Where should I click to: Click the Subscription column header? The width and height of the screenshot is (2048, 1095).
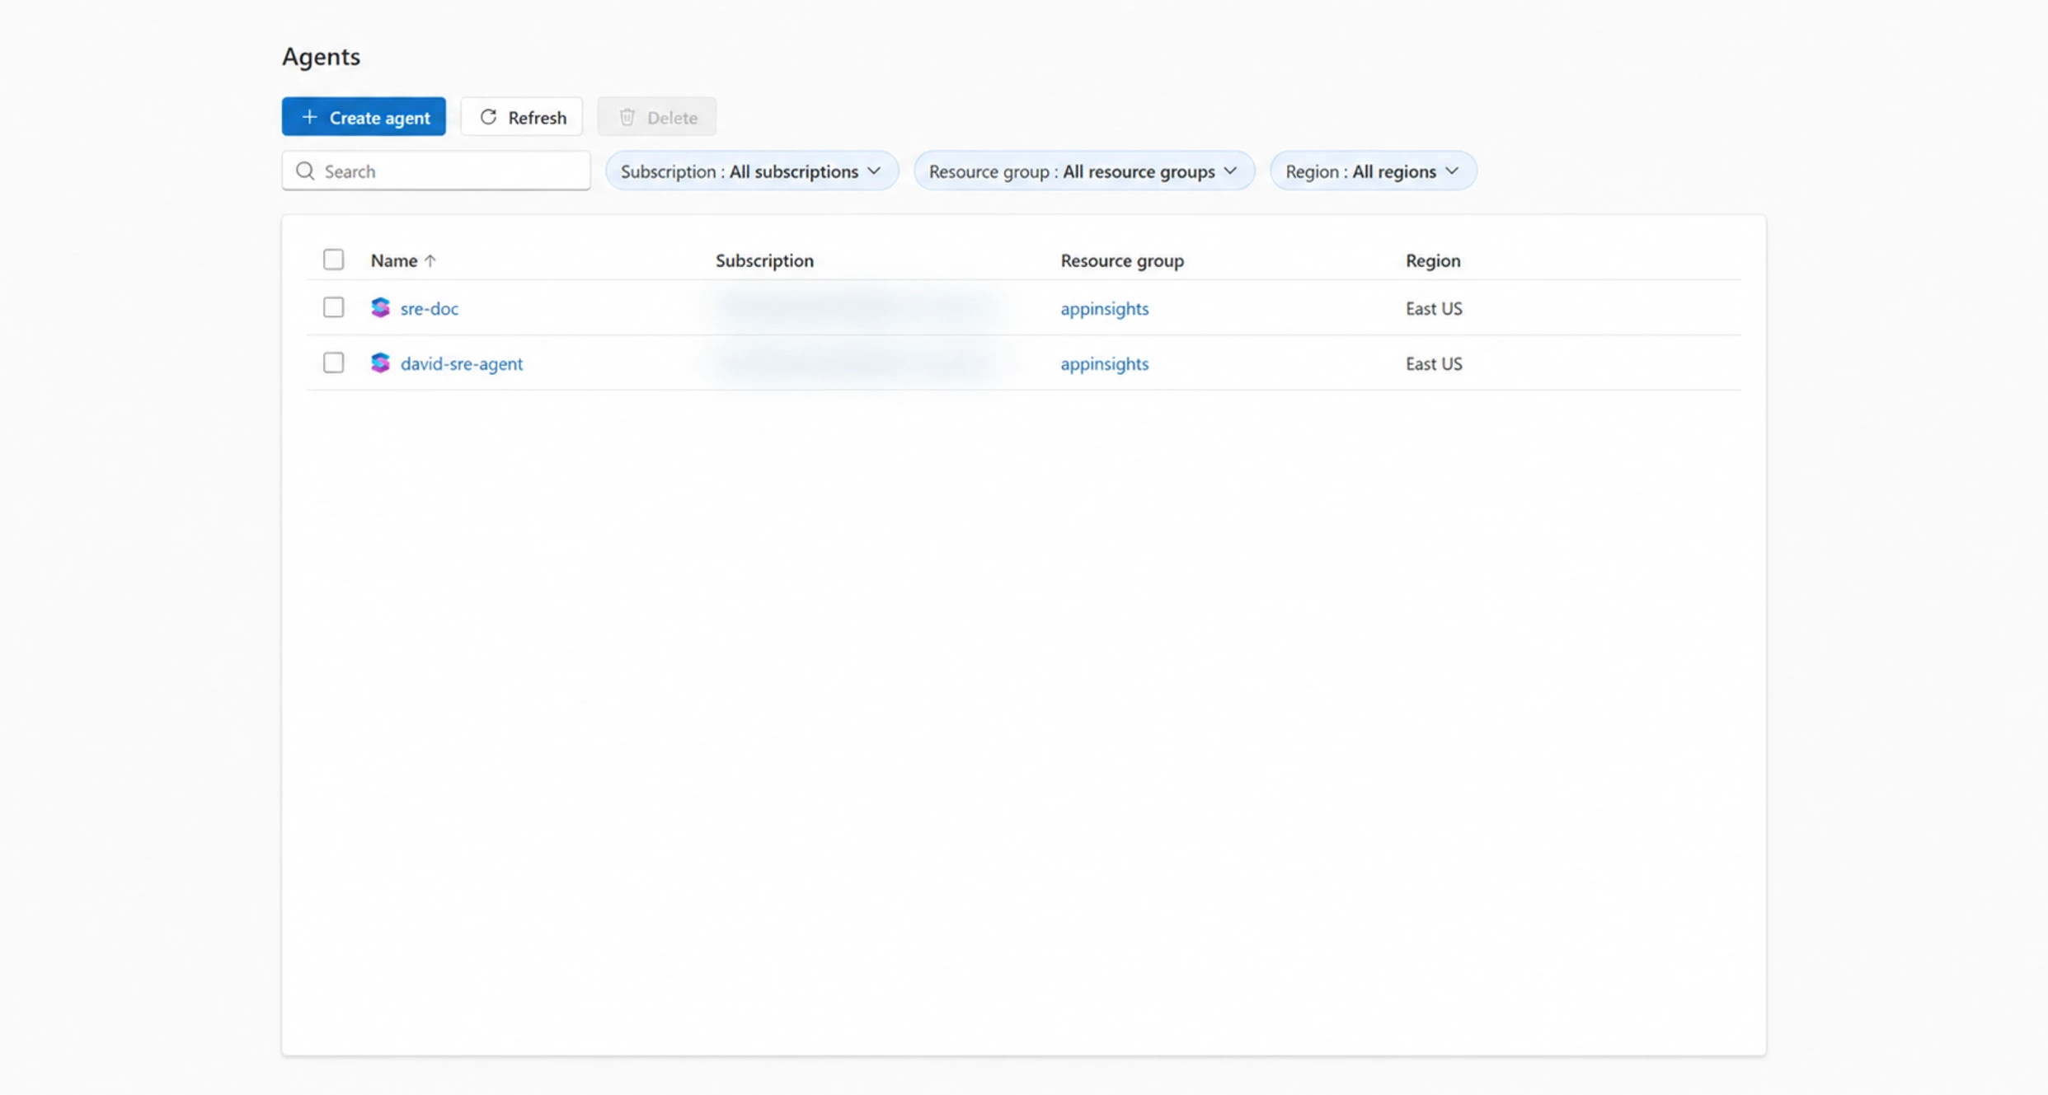(x=764, y=260)
